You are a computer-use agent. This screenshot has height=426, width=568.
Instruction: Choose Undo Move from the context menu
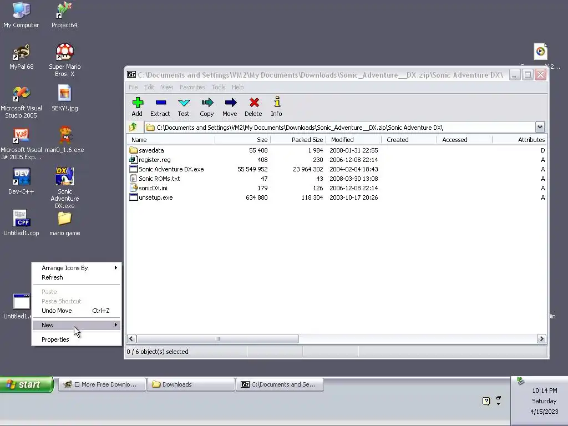tap(77, 311)
